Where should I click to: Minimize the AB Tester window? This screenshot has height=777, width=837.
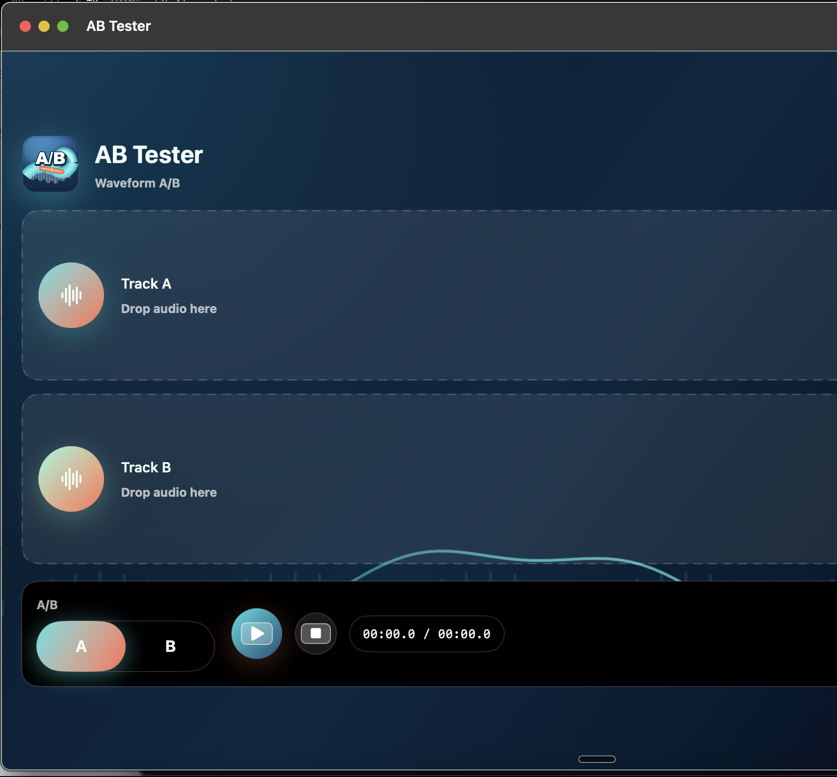(x=44, y=26)
